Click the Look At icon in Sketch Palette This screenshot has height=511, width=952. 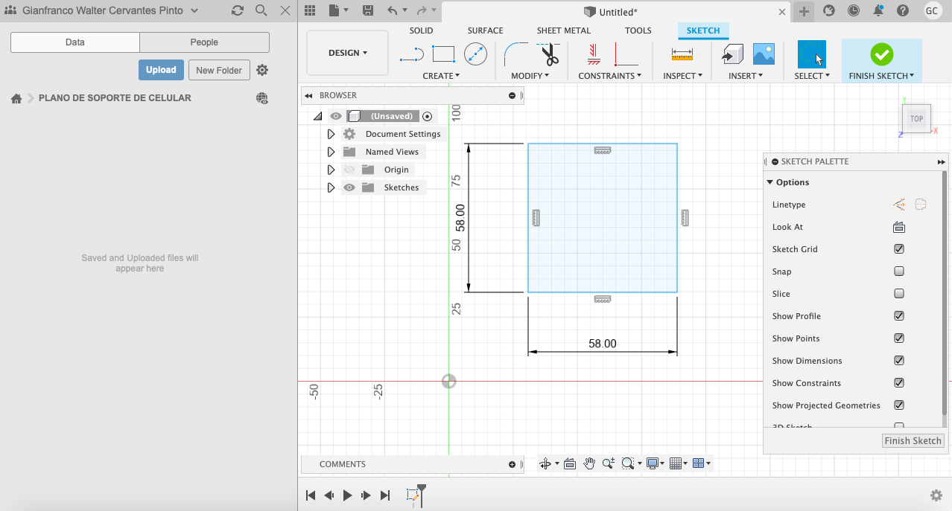(x=899, y=227)
